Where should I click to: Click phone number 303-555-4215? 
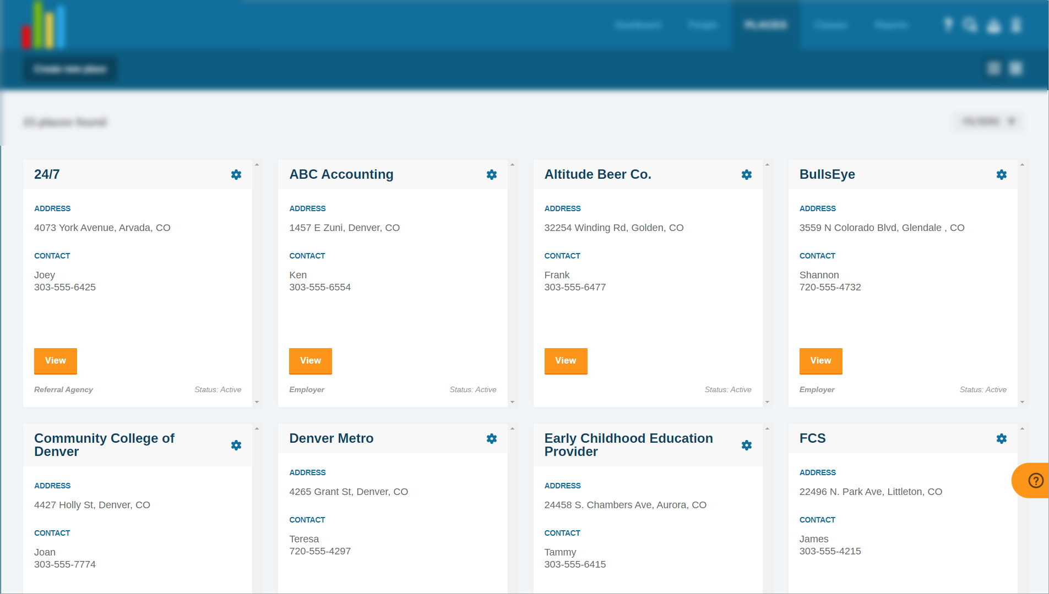coord(830,551)
